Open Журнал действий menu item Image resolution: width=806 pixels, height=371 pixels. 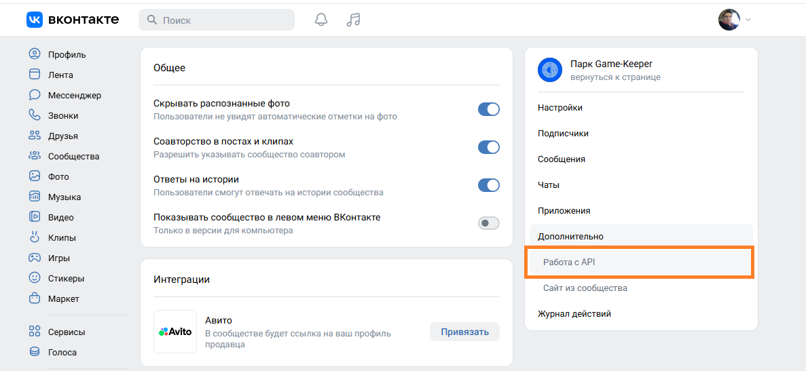pos(574,314)
